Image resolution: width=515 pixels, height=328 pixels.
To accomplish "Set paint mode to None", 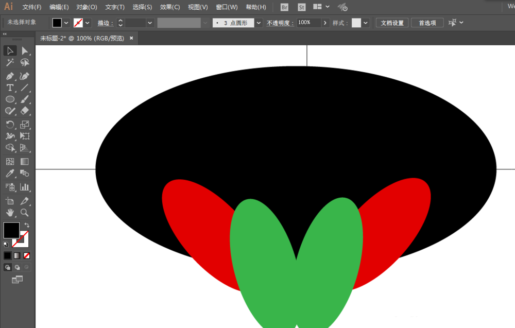I will point(27,255).
